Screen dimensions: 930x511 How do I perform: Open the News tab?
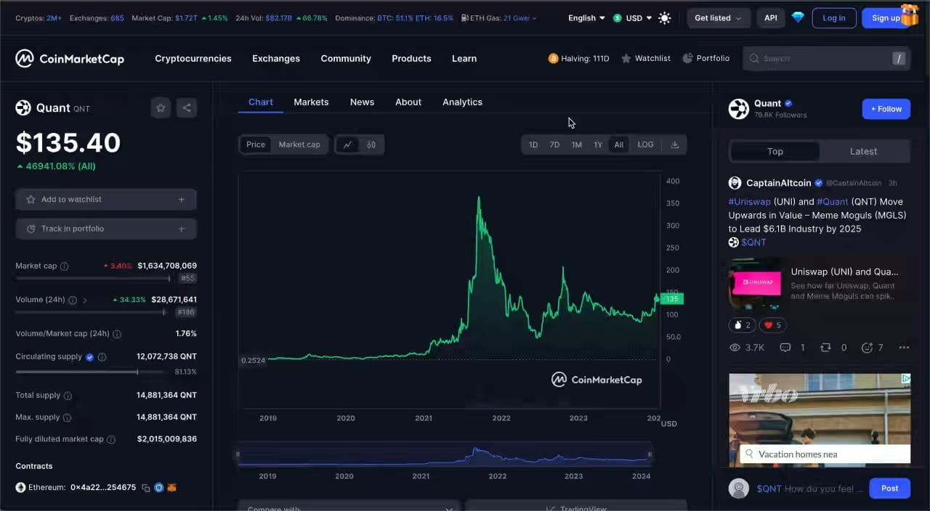[362, 102]
